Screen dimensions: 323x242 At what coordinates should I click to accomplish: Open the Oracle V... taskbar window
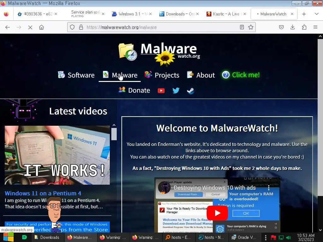coord(244,237)
